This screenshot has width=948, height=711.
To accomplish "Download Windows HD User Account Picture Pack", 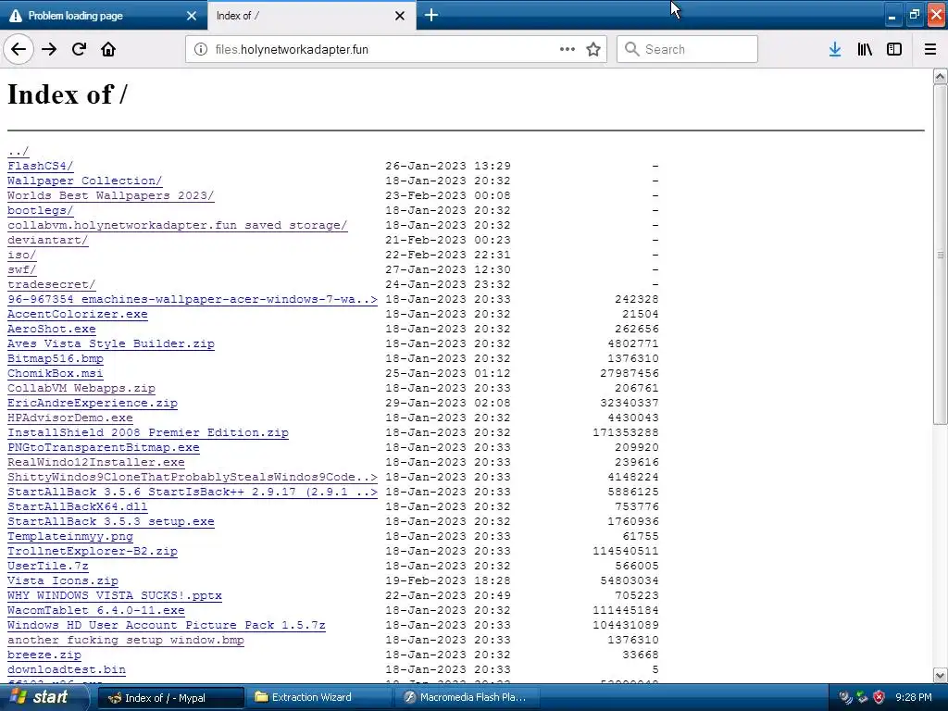I will point(167,625).
